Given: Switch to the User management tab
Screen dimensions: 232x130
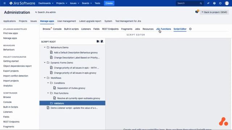Looking at the screenshot, I should click(67, 21).
